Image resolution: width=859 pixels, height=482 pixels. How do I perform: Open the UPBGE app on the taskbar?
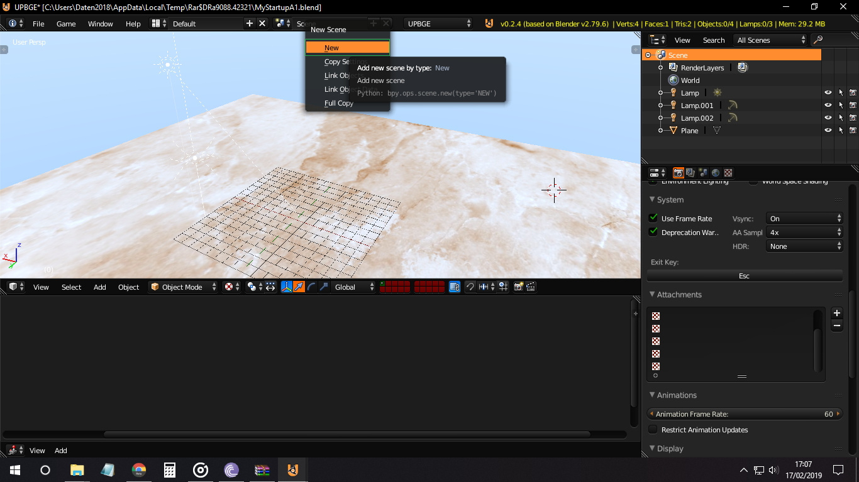tap(292, 469)
